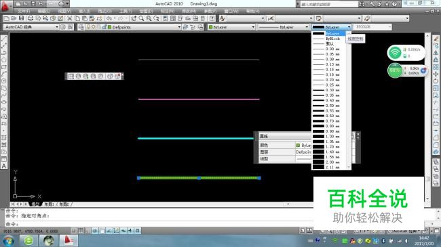Select the Multiline Text A tool

tap(4, 166)
